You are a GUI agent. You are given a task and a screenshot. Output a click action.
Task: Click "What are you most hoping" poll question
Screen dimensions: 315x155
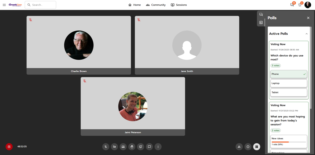288,121
